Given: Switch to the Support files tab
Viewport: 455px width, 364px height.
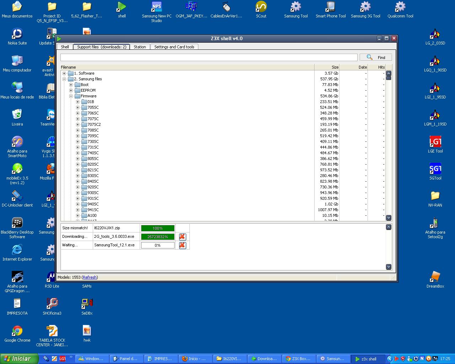Looking at the screenshot, I should (102, 47).
